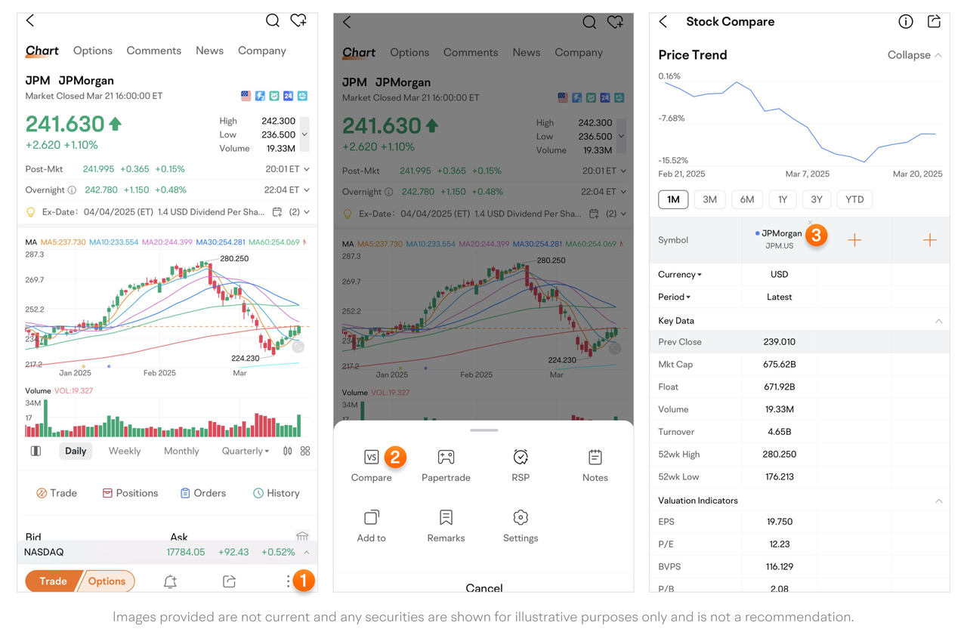Collapse the Price Trend section
Image resolution: width=967 pixels, height=638 pixels.
pyautogui.click(x=915, y=55)
